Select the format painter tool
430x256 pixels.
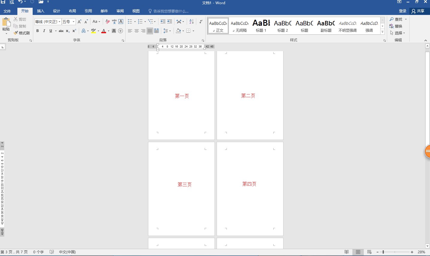point(22,33)
